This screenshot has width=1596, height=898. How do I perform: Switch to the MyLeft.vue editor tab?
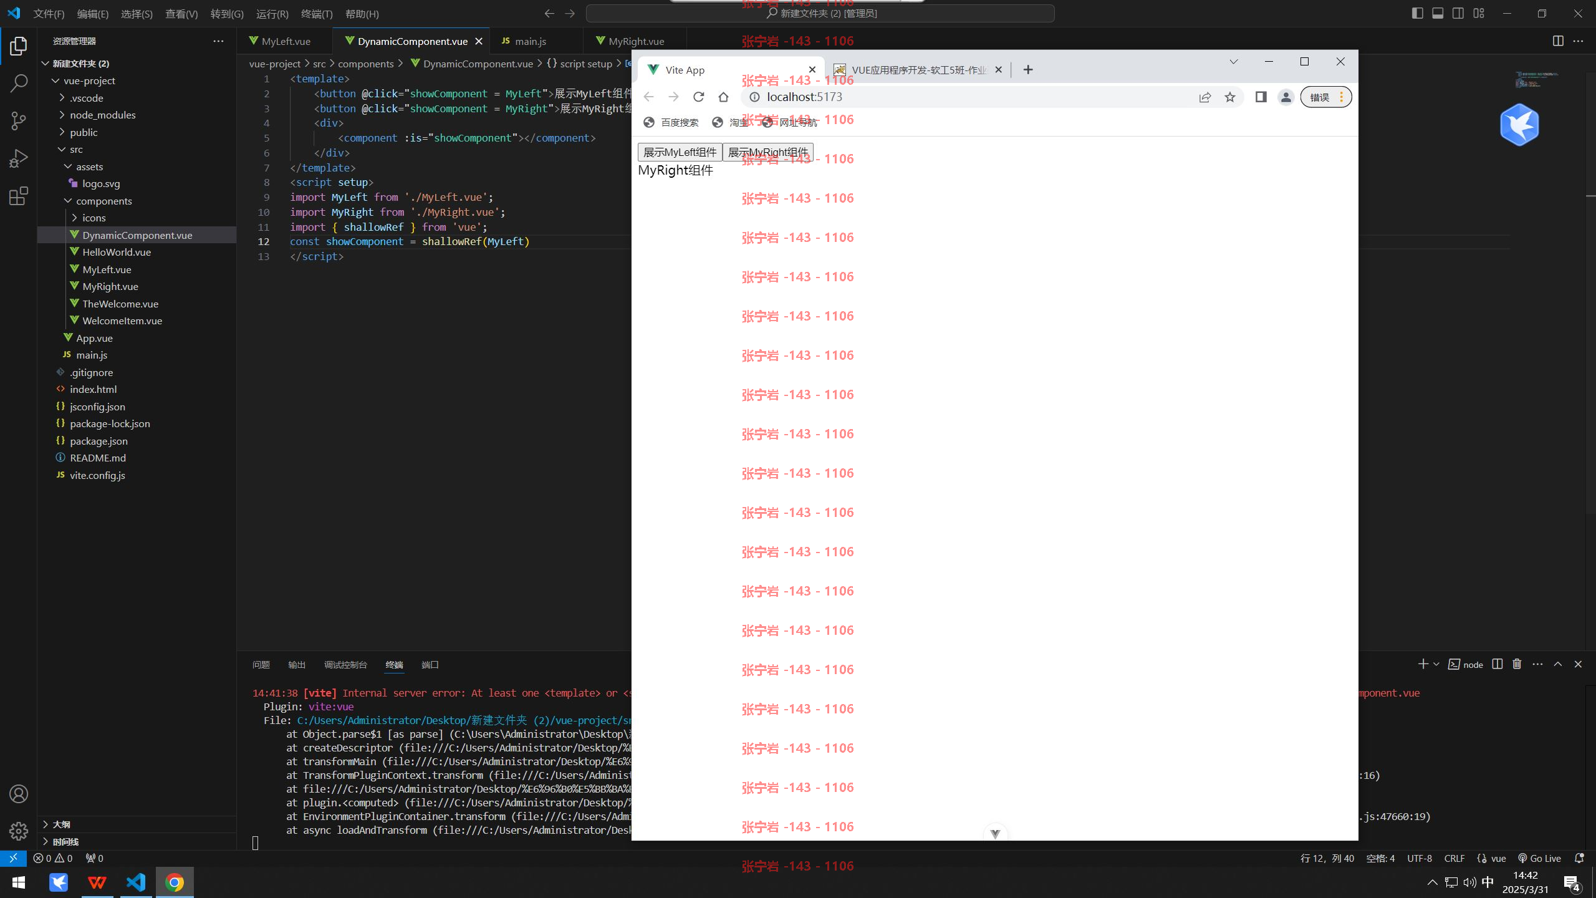(286, 41)
